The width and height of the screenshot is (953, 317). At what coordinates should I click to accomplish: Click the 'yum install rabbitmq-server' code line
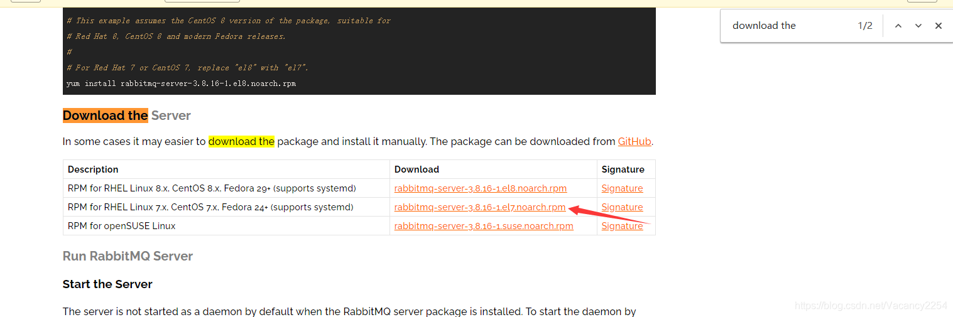(x=181, y=83)
